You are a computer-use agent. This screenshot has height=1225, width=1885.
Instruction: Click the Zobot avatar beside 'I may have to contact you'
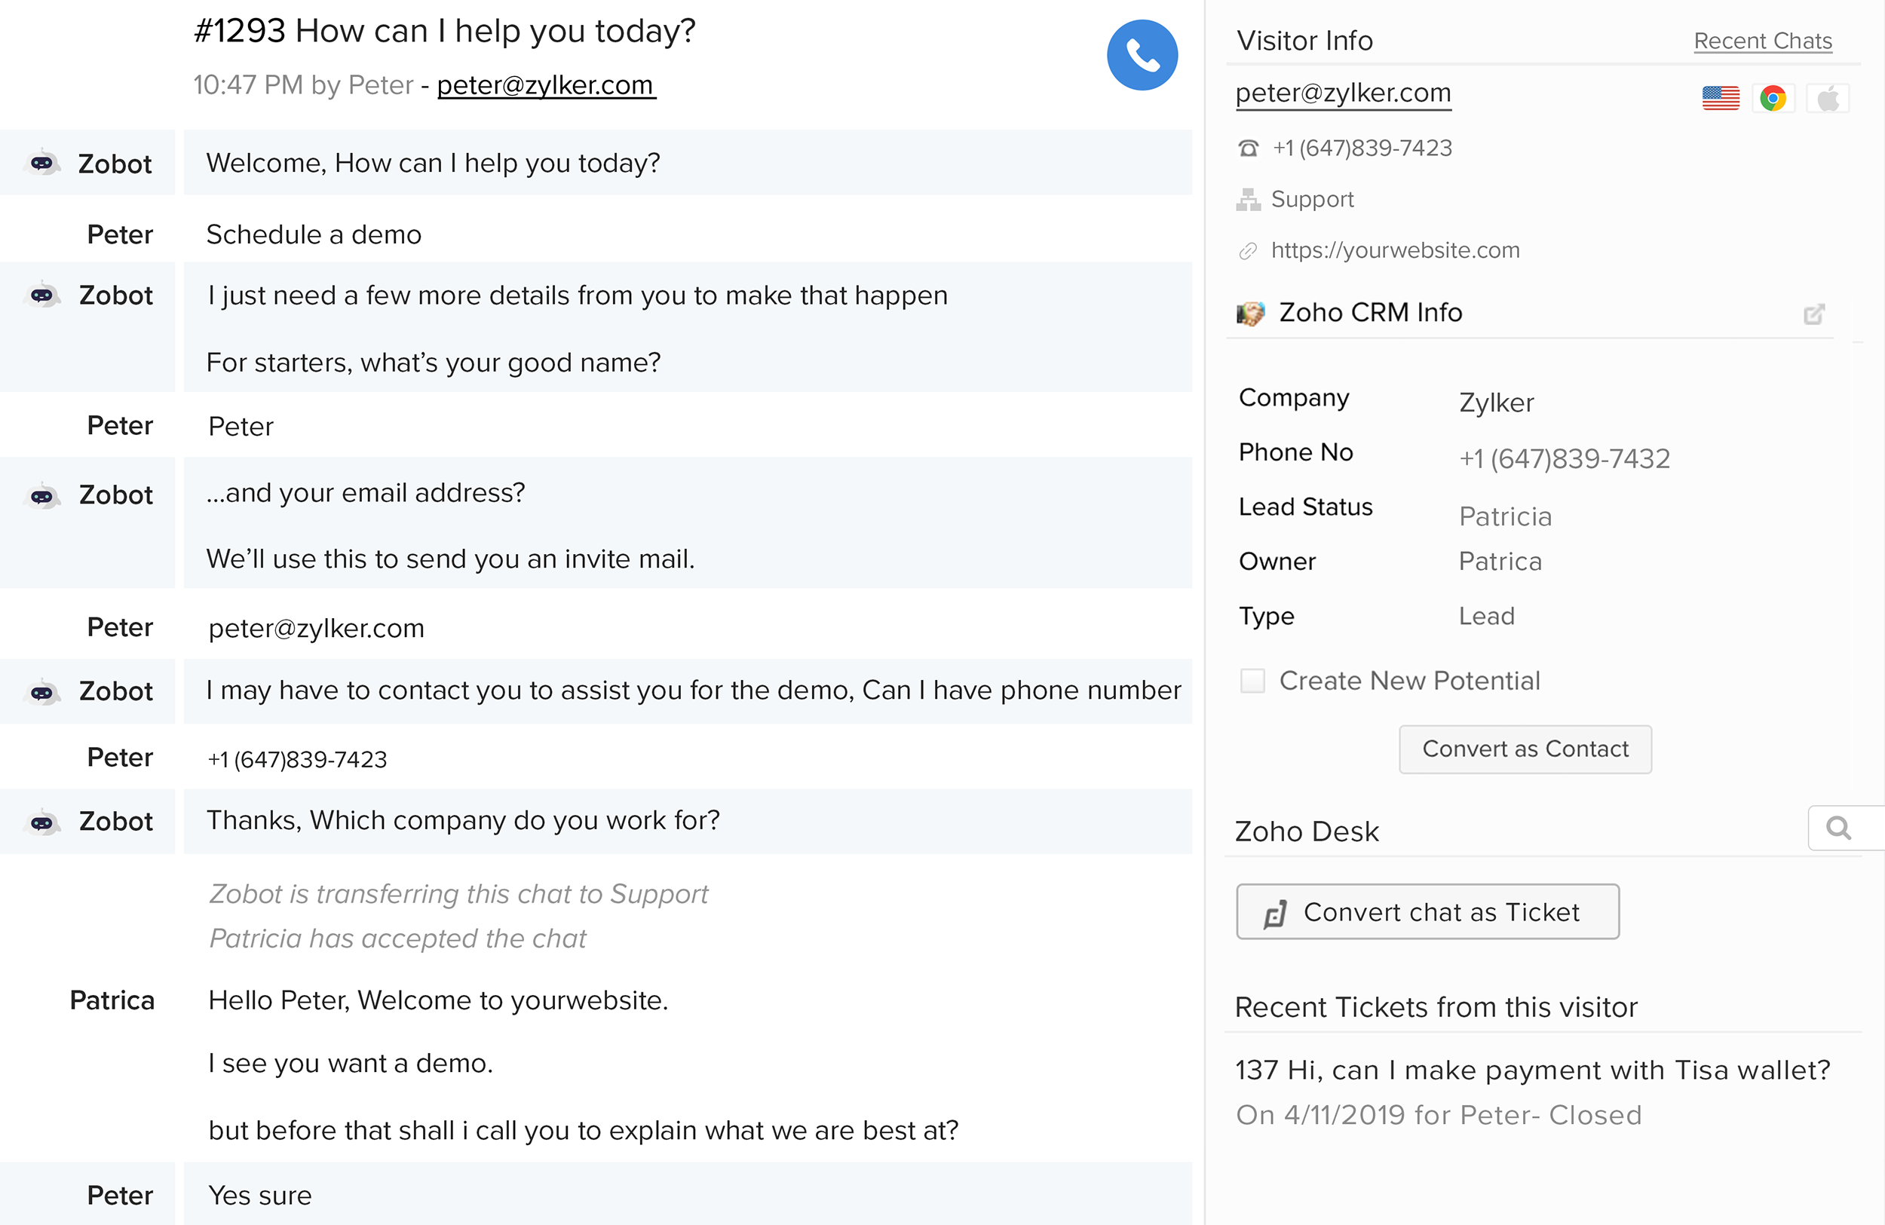43,692
